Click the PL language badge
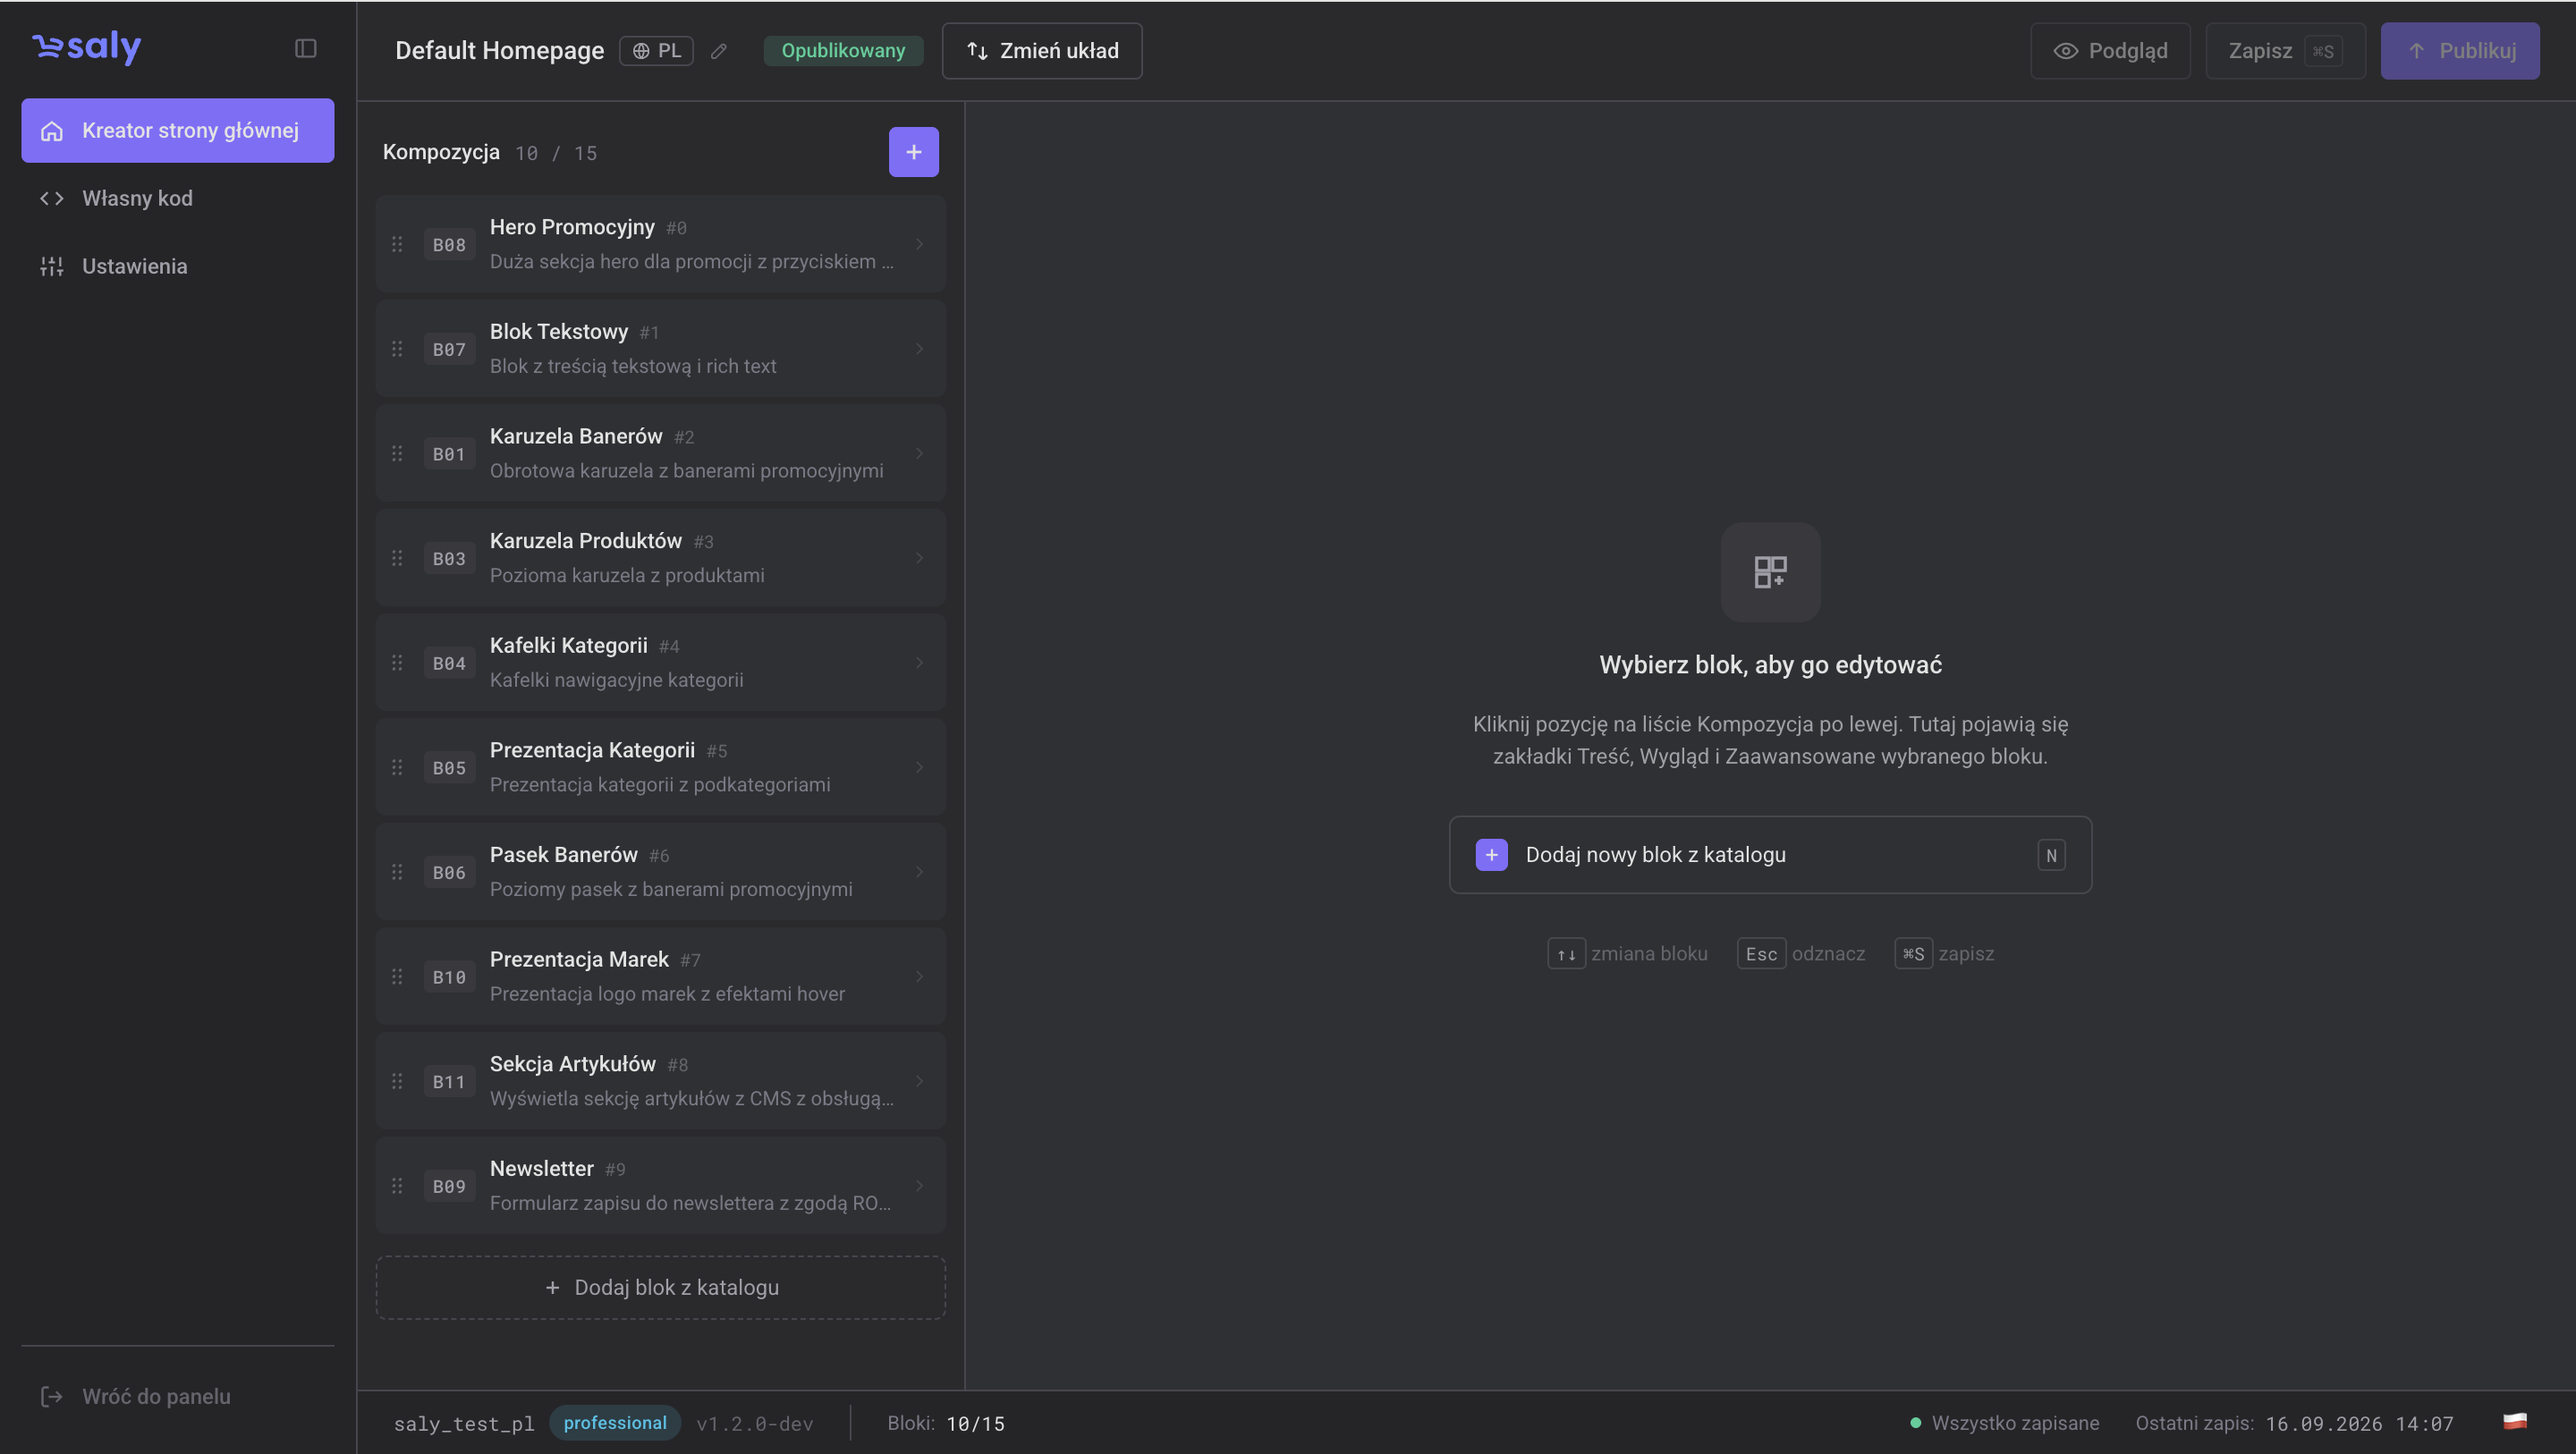This screenshot has width=2576, height=1454. pyautogui.click(x=656, y=51)
